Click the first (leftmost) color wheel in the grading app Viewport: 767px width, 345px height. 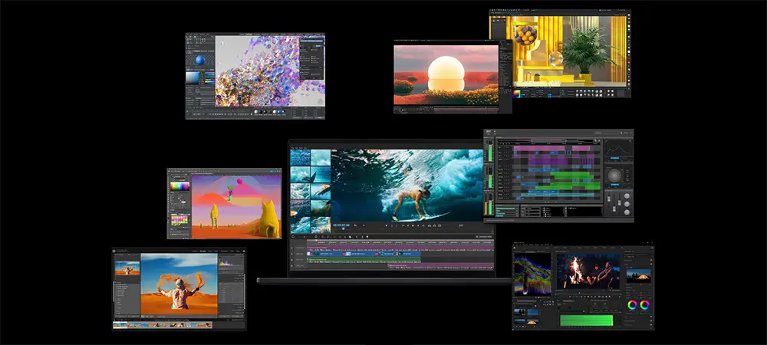633,305
